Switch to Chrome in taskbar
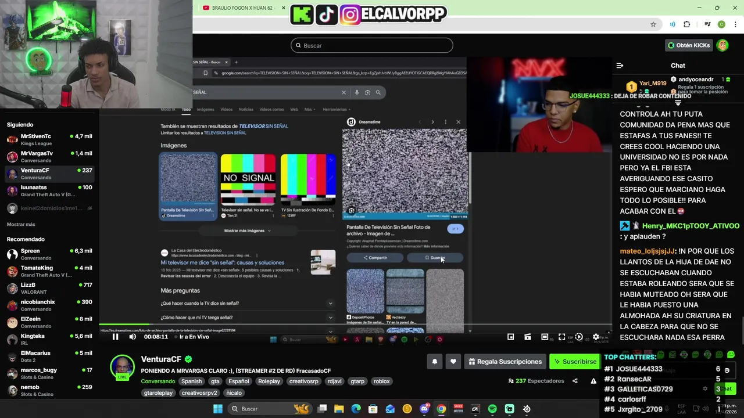744x418 pixels. point(441,409)
